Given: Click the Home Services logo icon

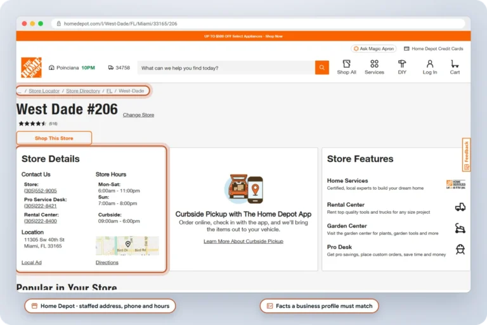Looking at the screenshot, I should pyautogui.click(x=456, y=185).
